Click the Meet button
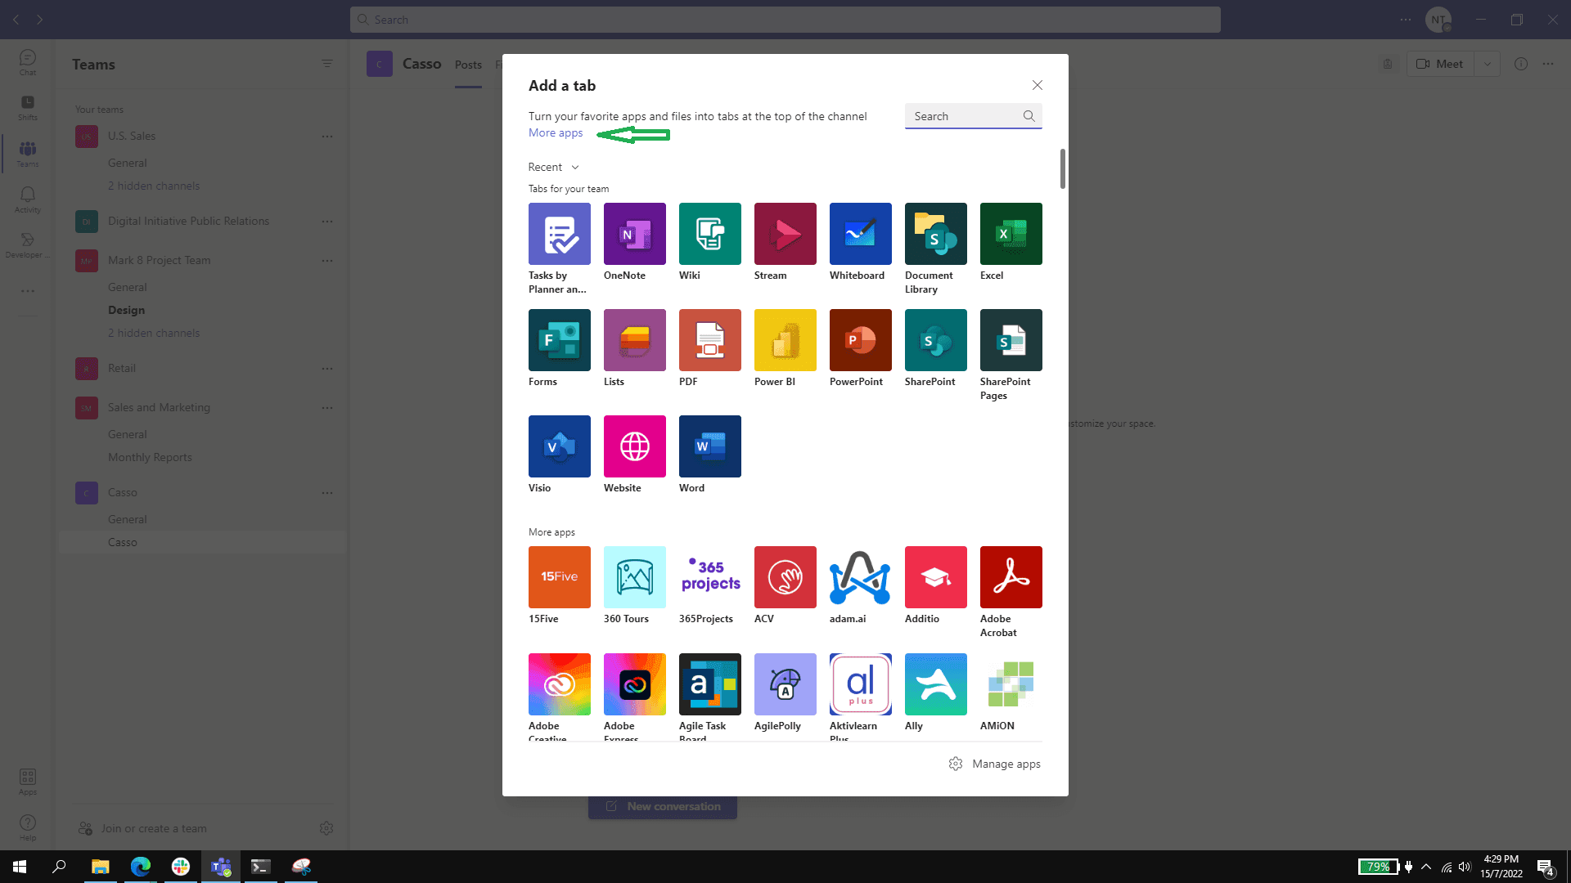The height and width of the screenshot is (883, 1571). coord(1440,64)
